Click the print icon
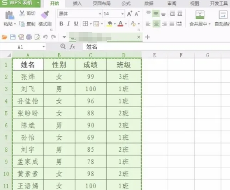The height and width of the screenshot is (190, 230). click(x=29, y=37)
